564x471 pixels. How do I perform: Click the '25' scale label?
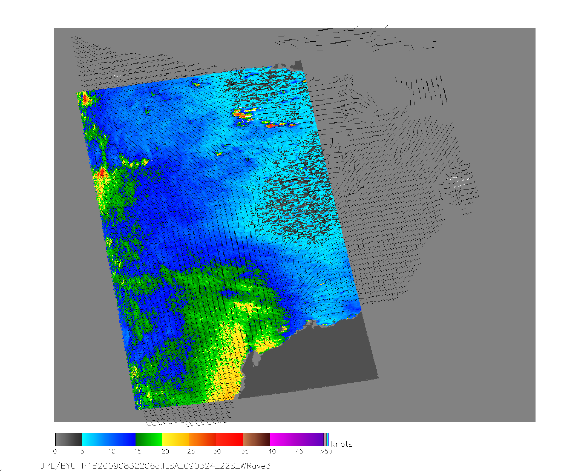pos(191,451)
